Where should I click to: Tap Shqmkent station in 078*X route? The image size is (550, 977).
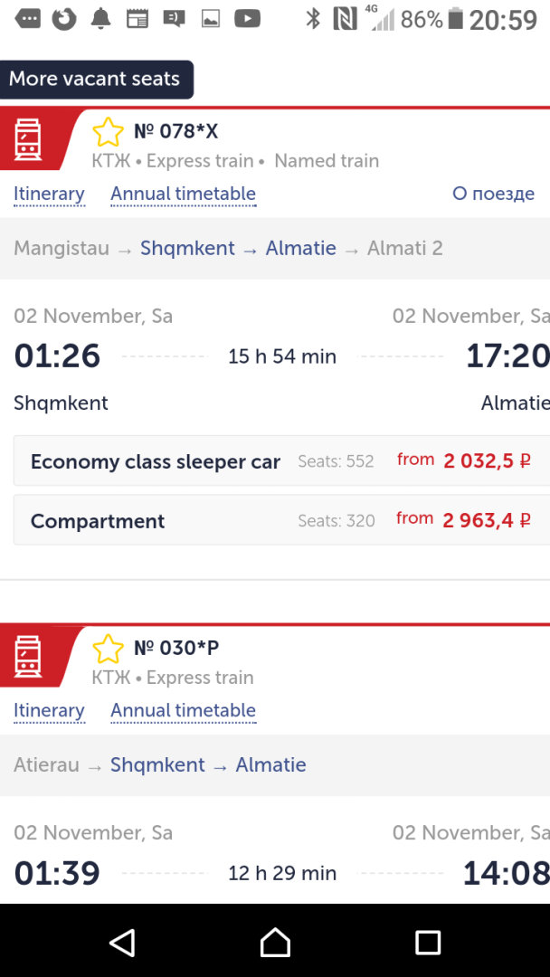click(x=187, y=249)
